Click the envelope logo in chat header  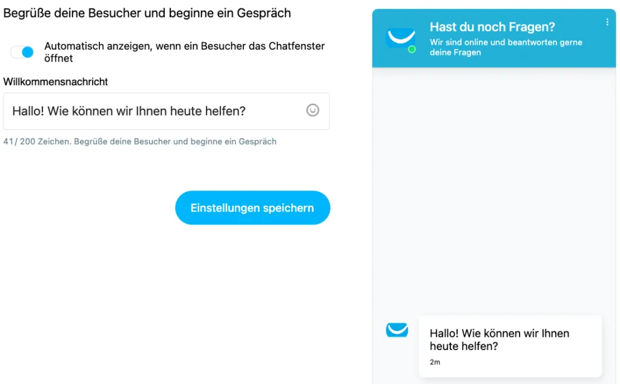400,39
